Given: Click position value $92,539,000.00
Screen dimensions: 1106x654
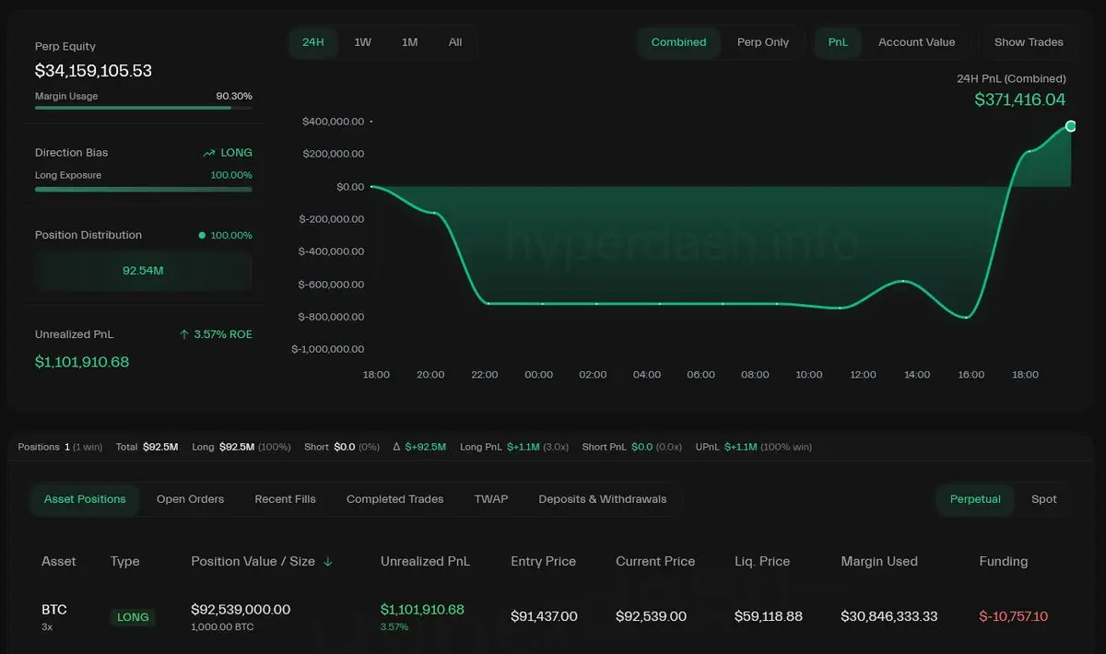Looking at the screenshot, I should tap(241, 610).
